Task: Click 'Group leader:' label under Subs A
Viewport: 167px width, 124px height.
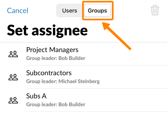Action: 41,105
